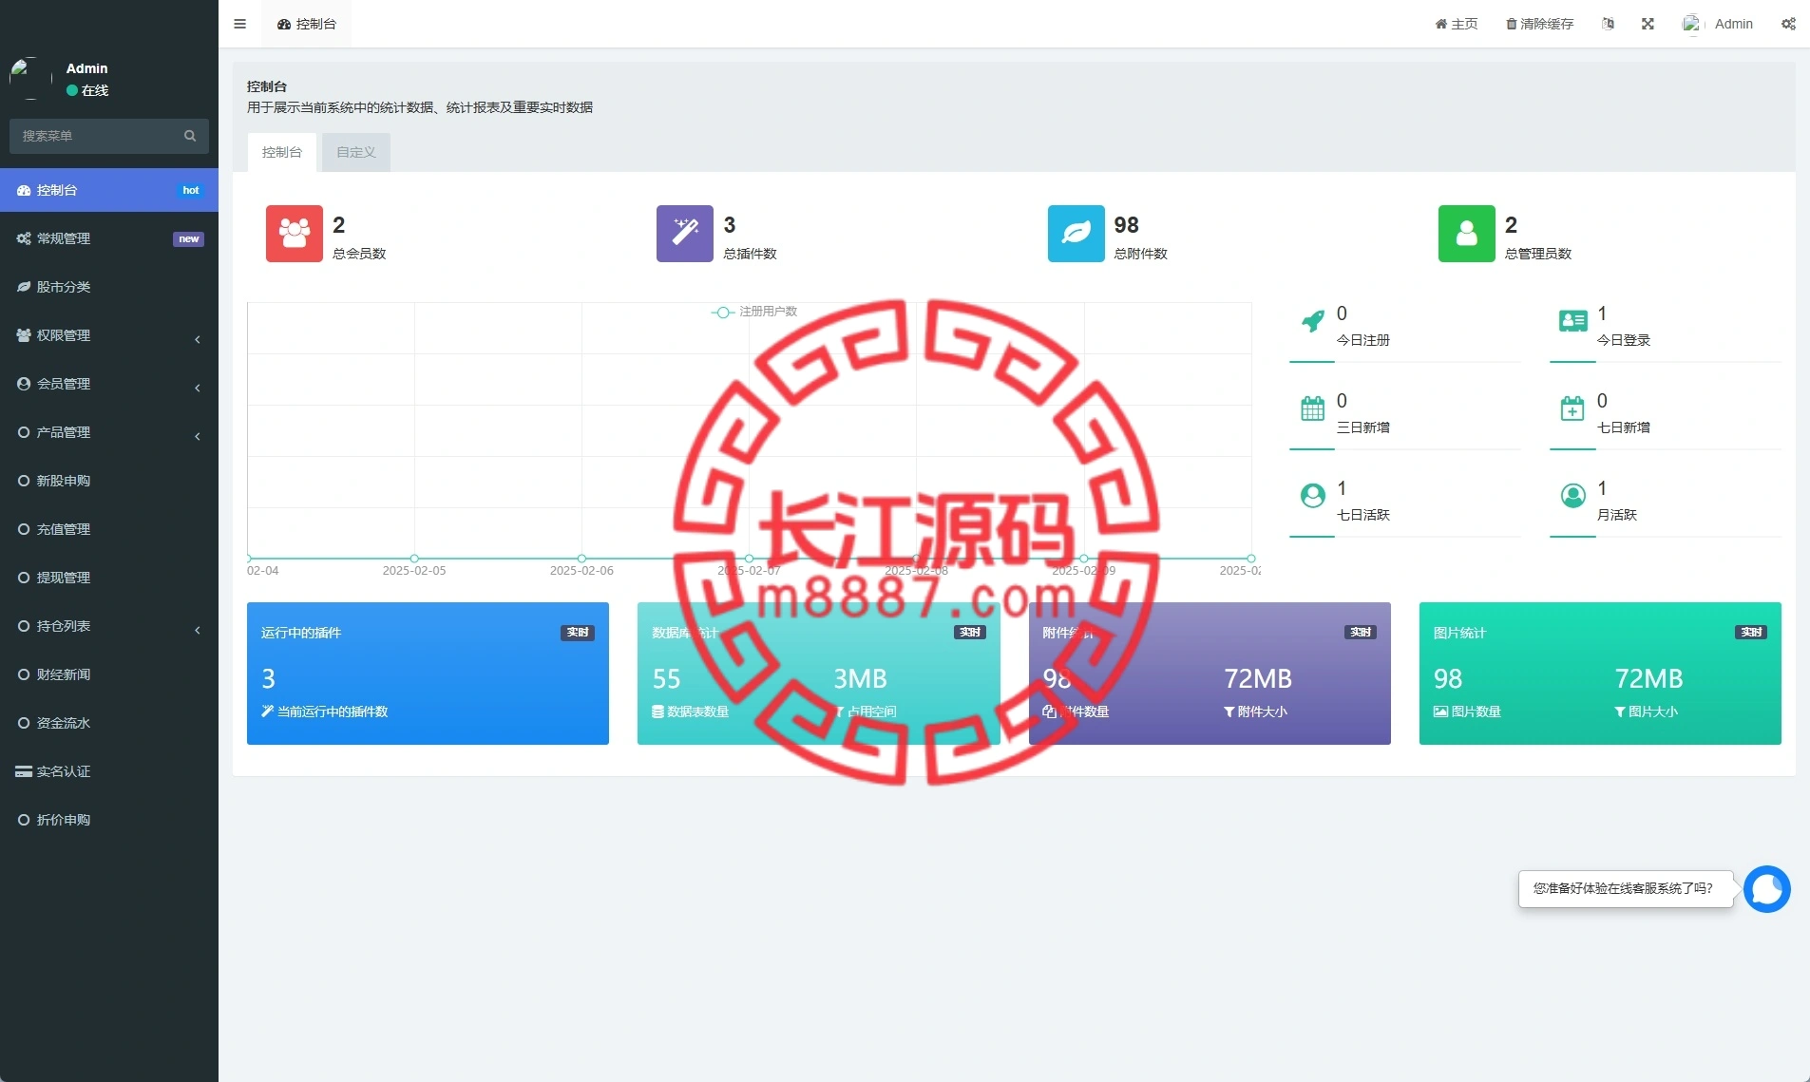
Task: Click 实时 badge on 运行中的插件 card
Action: click(x=578, y=633)
